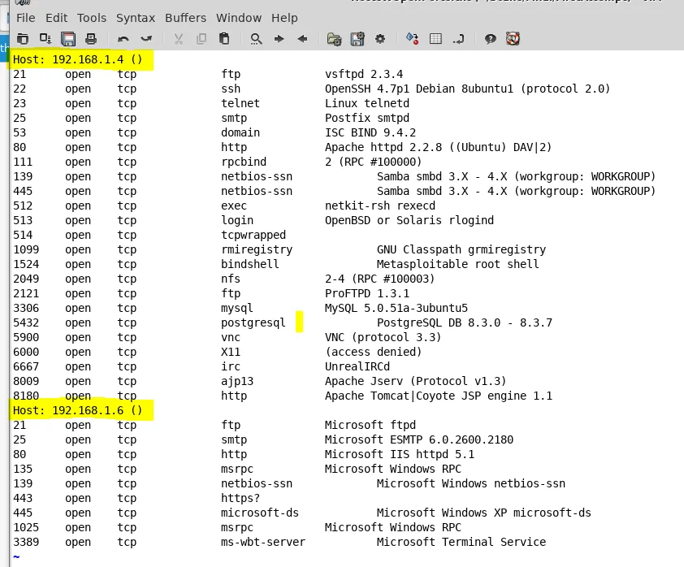Click 'netkit-rsh rexecd' text
Viewport: 684px width, 567px height.
coord(380,206)
